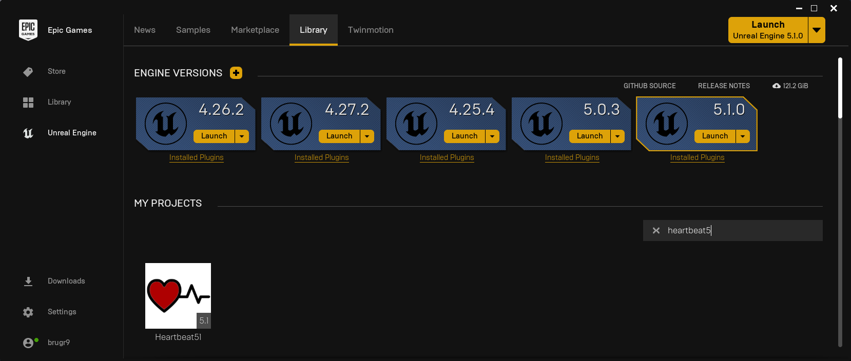Click the Epic Games logo icon
This screenshot has width=851, height=361.
coord(28,30)
